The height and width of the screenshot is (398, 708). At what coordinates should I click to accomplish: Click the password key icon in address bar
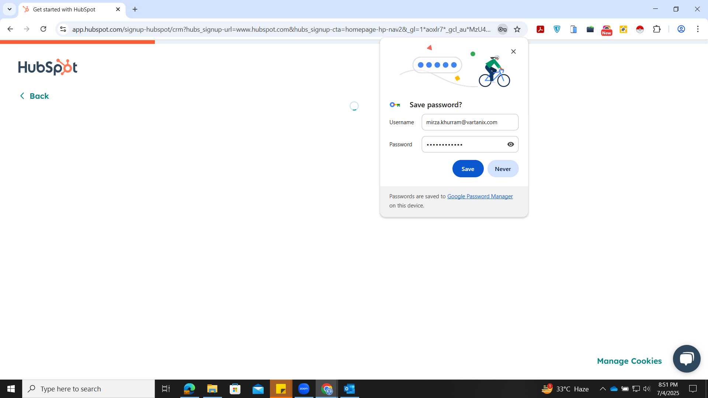[x=502, y=29]
